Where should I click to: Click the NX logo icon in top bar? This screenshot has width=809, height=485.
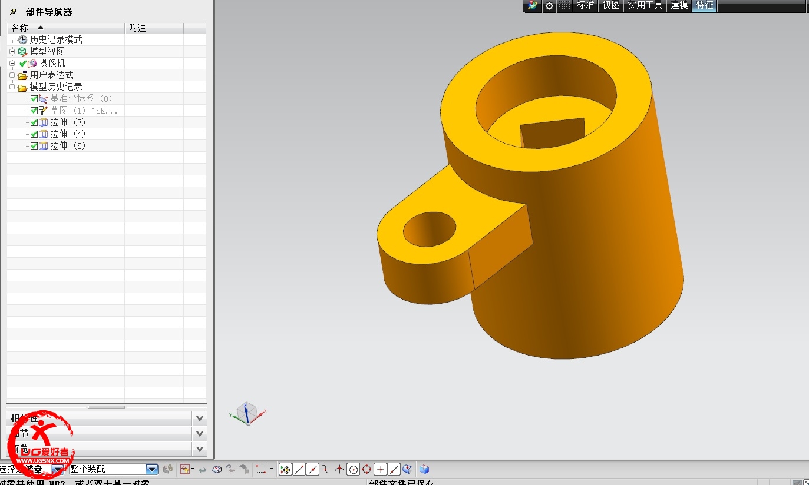pyautogui.click(x=533, y=5)
